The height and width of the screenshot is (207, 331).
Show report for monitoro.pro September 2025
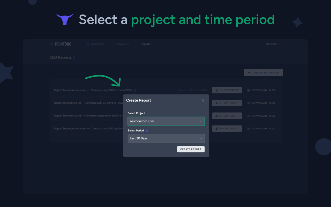(227, 116)
